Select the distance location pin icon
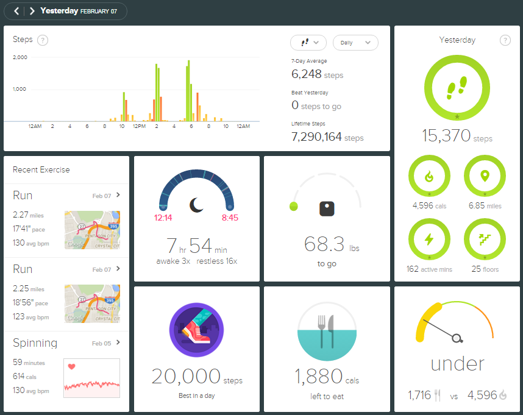The width and height of the screenshot is (523, 415). click(485, 177)
